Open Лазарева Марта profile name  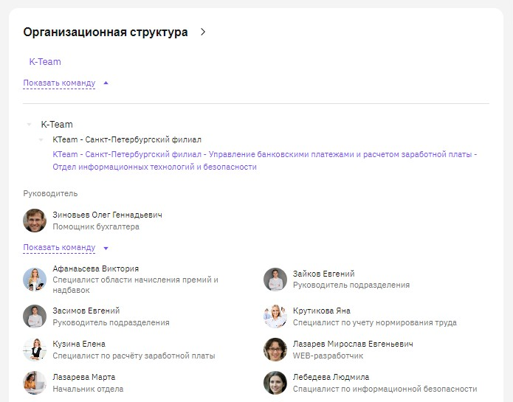coord(83,377)
